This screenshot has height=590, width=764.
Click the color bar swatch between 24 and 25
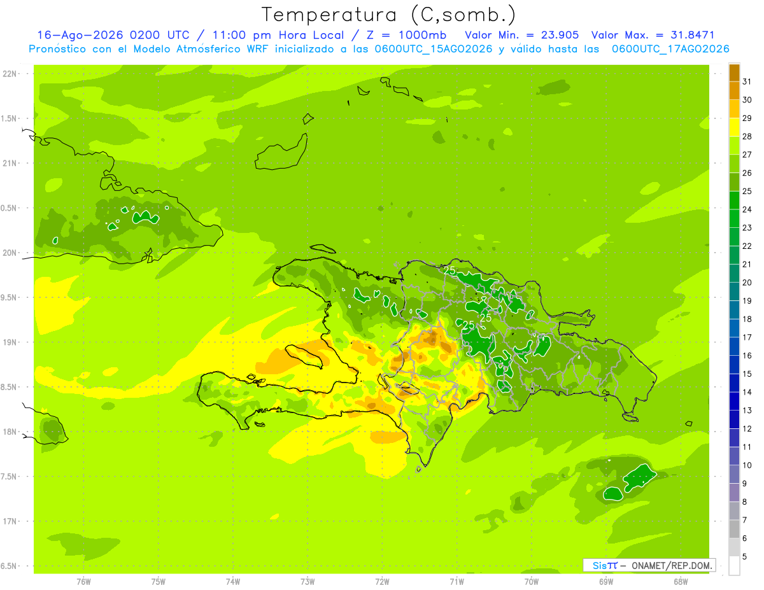click(734, 200)
